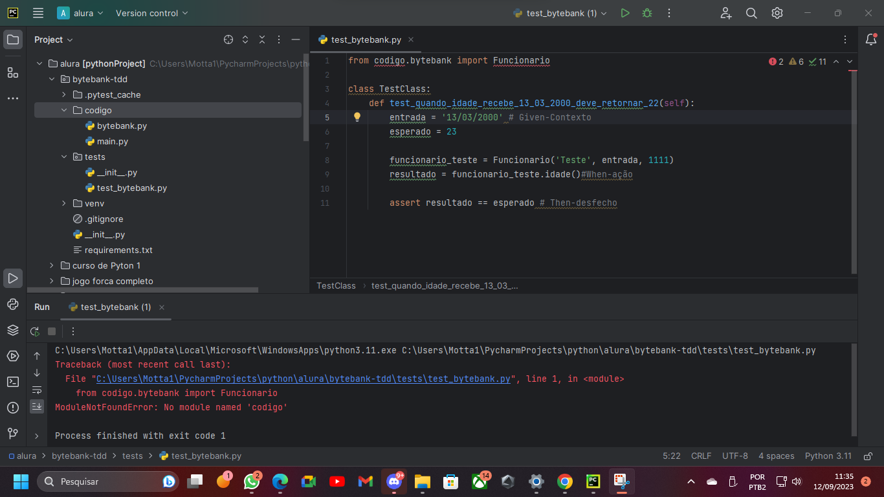Open Python Packages tool window

tap(13, 330)
